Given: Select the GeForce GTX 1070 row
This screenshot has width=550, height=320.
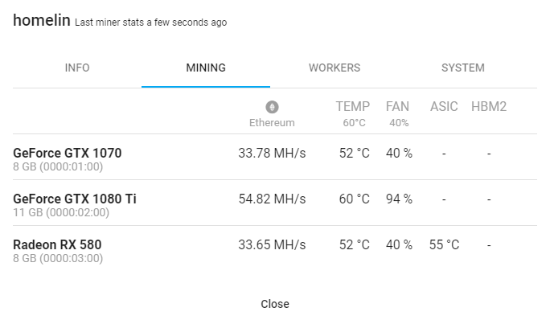Looking at the screenshot, I should click(275, 157).
